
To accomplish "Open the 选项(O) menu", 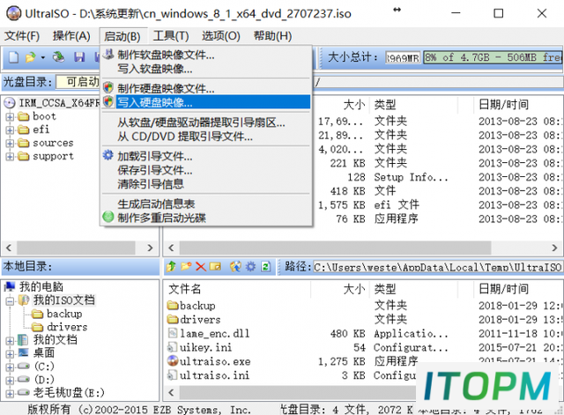I will pos(221,36).
